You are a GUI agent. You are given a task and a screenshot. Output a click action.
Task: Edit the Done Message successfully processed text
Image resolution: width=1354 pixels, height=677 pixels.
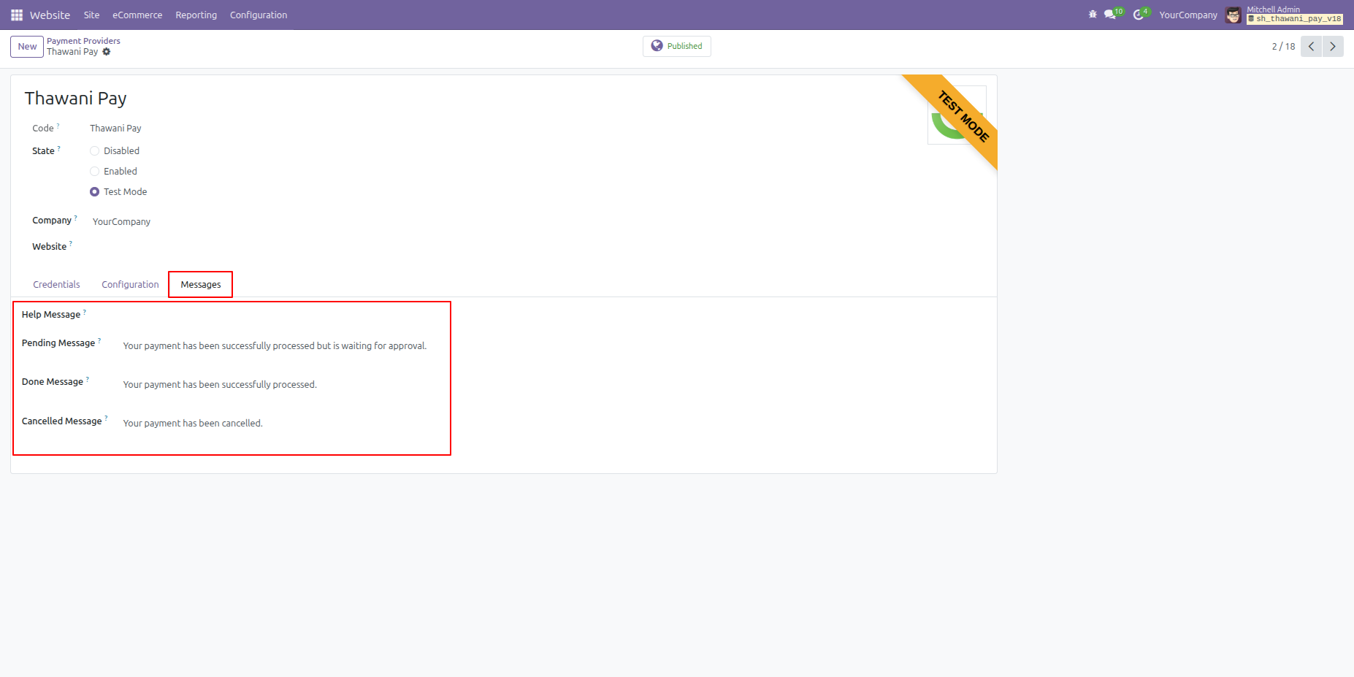(x=220, y=385)
